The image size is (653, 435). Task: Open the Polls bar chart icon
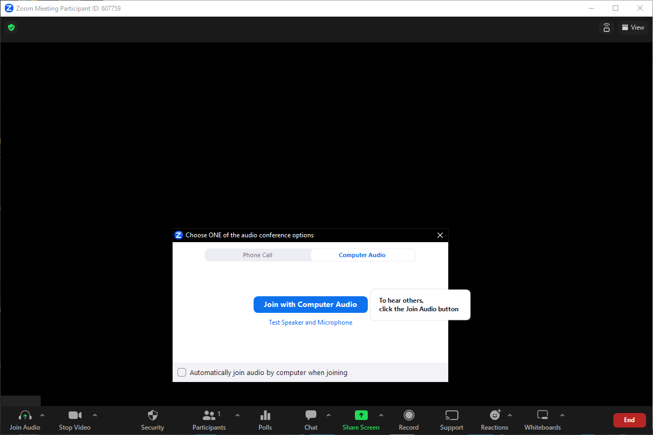tap(265, 415)
